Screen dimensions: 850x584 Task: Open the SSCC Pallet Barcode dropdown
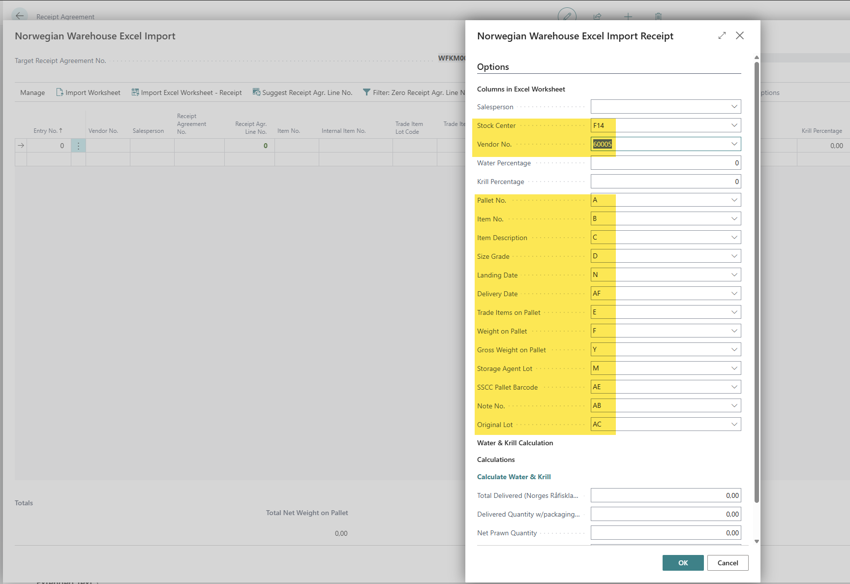coord(734,387)
